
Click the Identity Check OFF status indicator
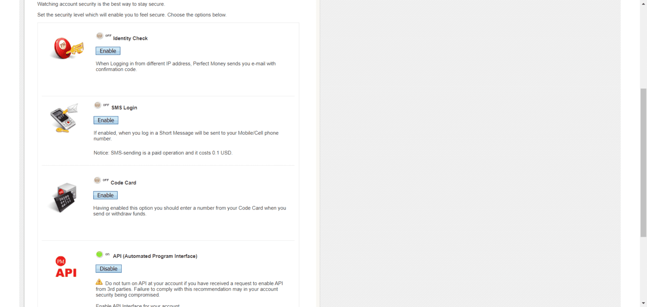104,36
